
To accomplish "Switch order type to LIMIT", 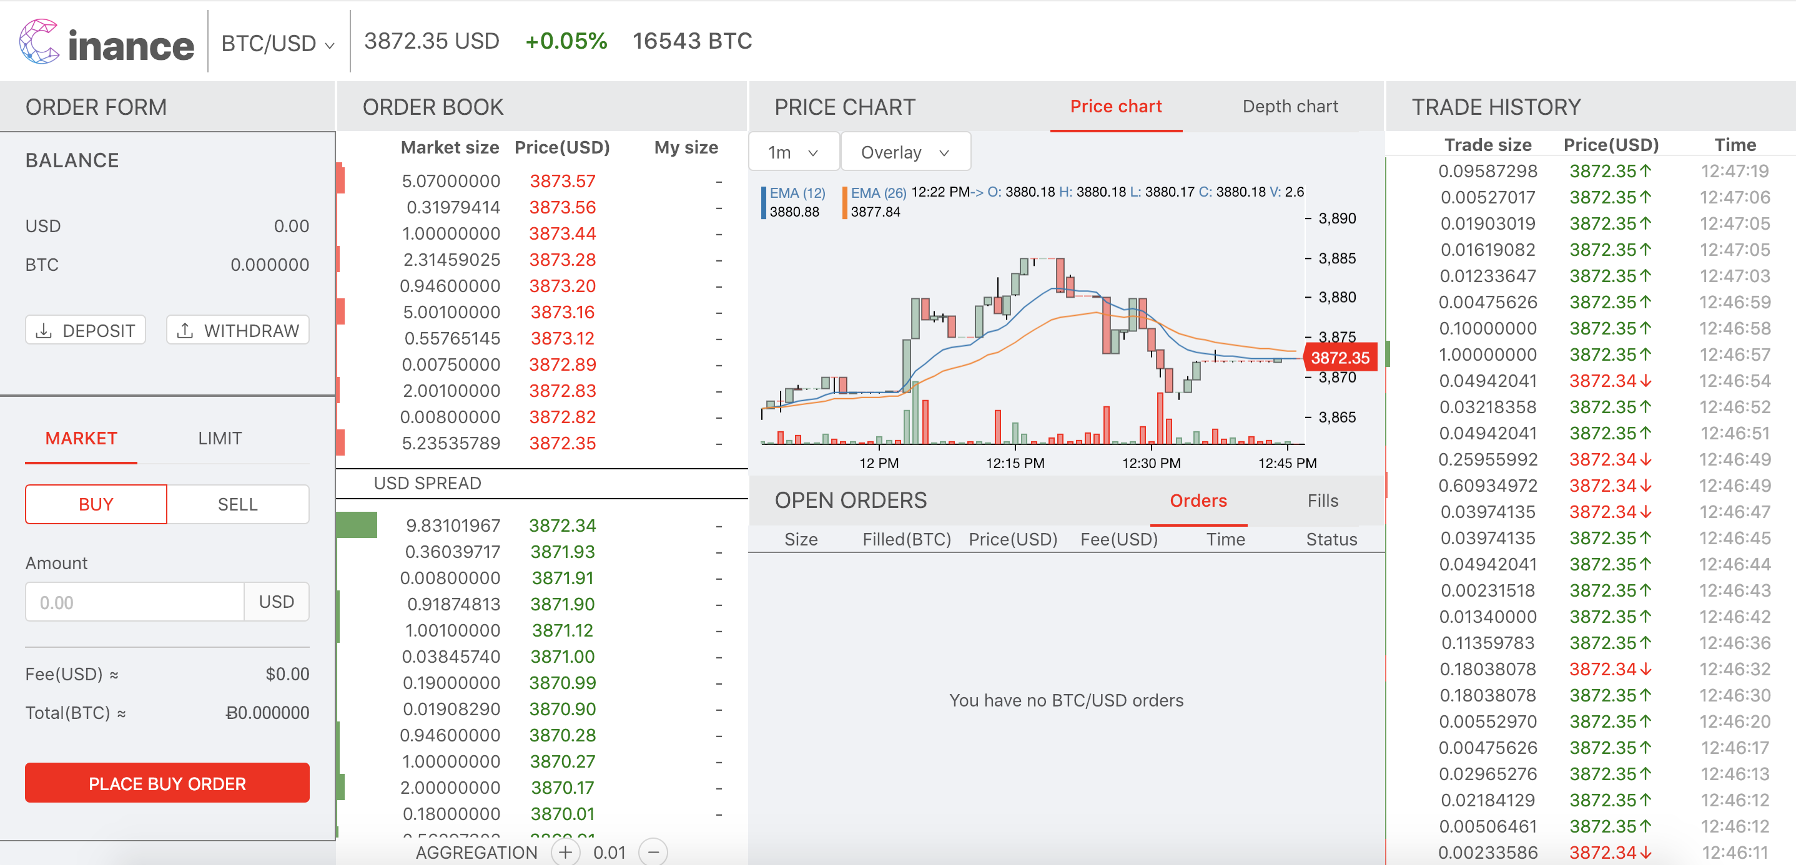I will [x=220, y=438].
